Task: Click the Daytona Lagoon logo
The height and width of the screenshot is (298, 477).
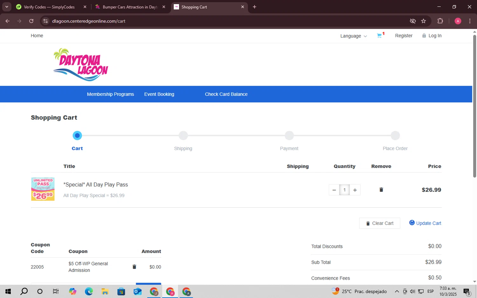Action: pyautogui.click(x=81, y=64)
